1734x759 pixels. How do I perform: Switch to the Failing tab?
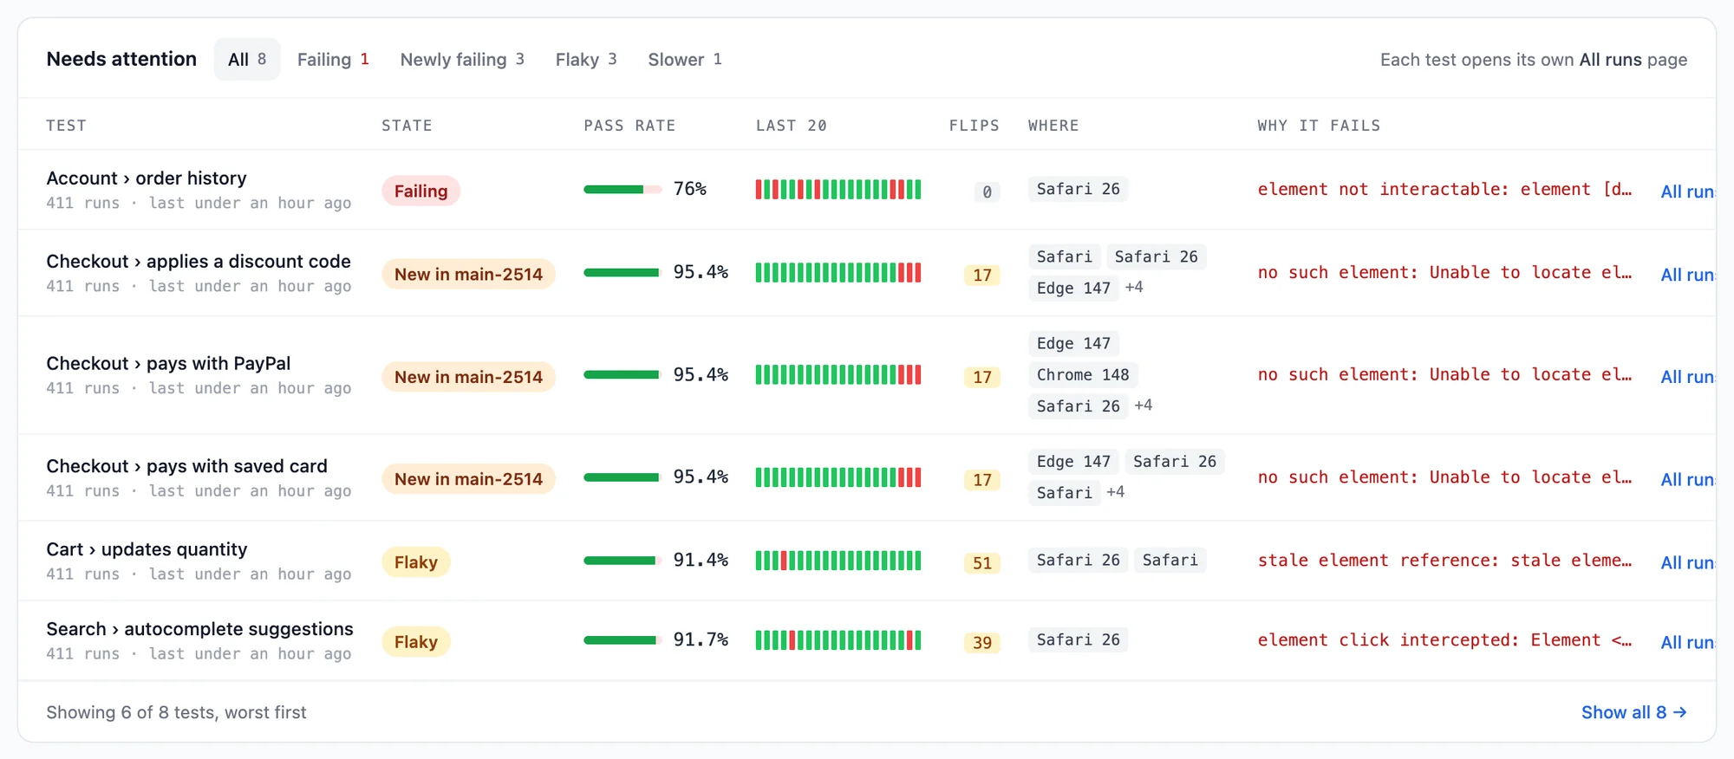point(333,59)
